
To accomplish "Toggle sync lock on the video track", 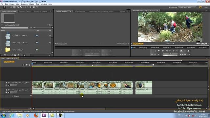I will [9, 83].
